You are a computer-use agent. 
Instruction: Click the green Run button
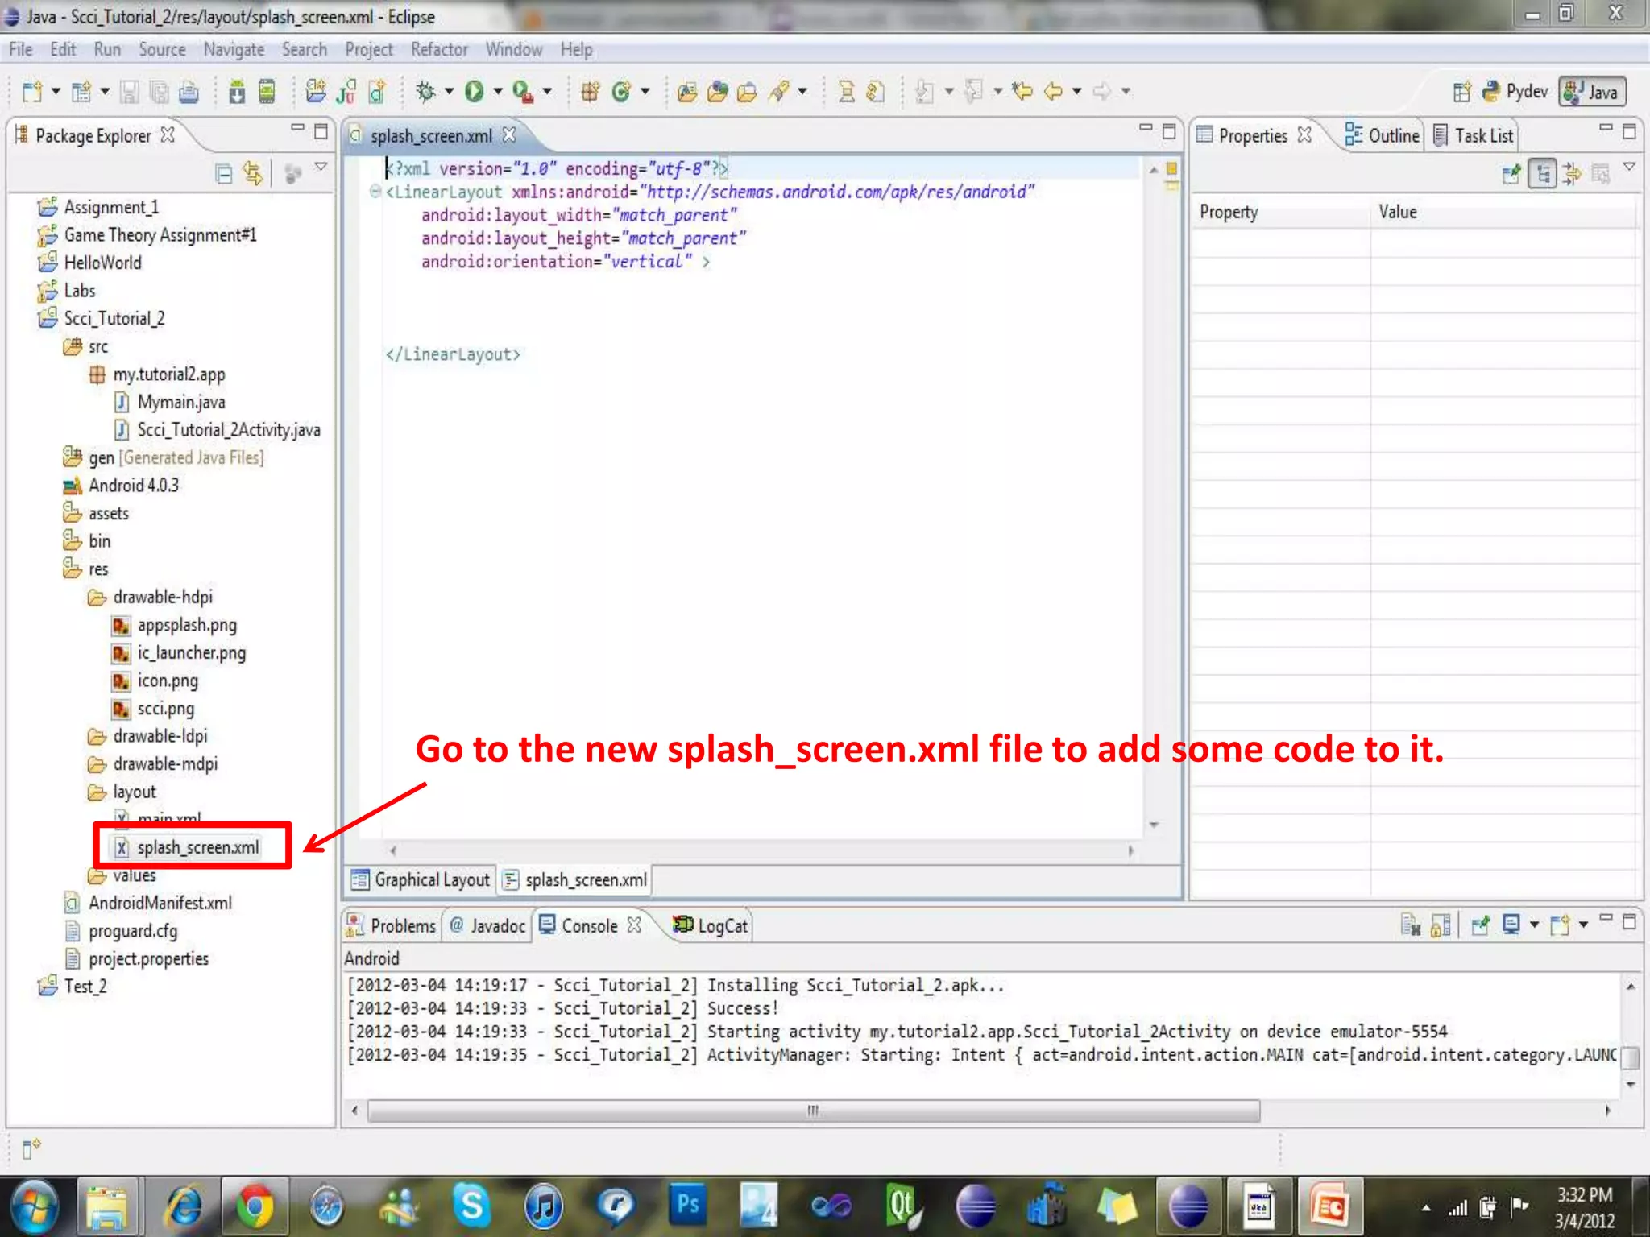click(x=474, y=92)
